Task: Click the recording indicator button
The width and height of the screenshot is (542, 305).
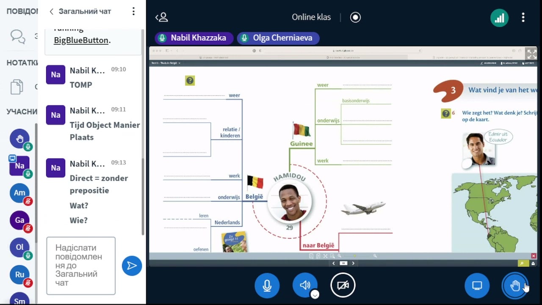Action: [x=355, y=17]
